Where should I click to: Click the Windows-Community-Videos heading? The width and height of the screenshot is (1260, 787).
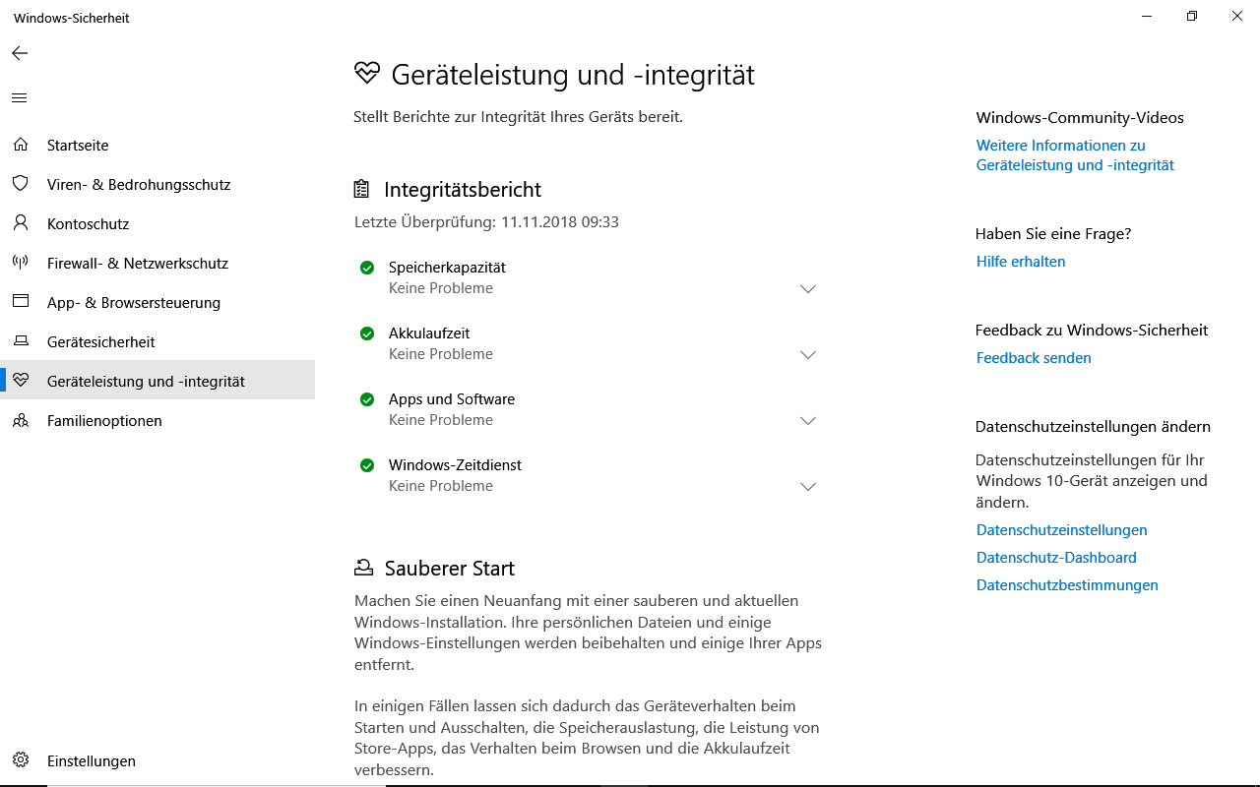(x=1080, y=118)
